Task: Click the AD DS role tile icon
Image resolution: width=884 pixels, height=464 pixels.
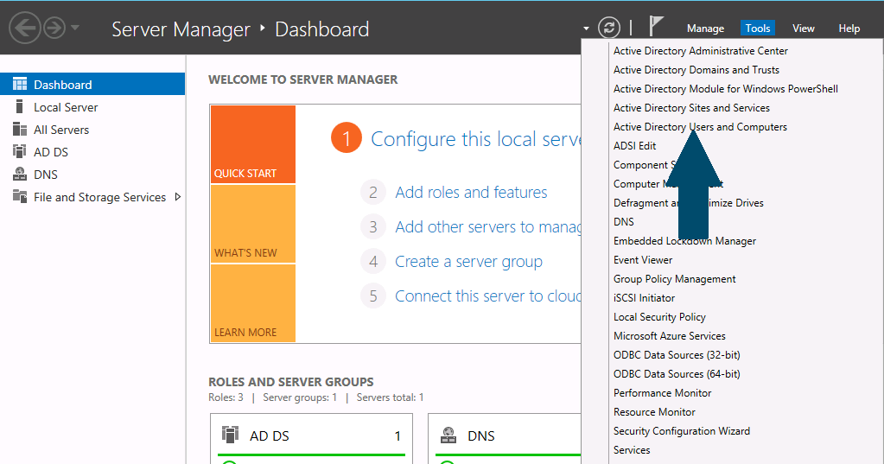Action: [x=230, y=435]
